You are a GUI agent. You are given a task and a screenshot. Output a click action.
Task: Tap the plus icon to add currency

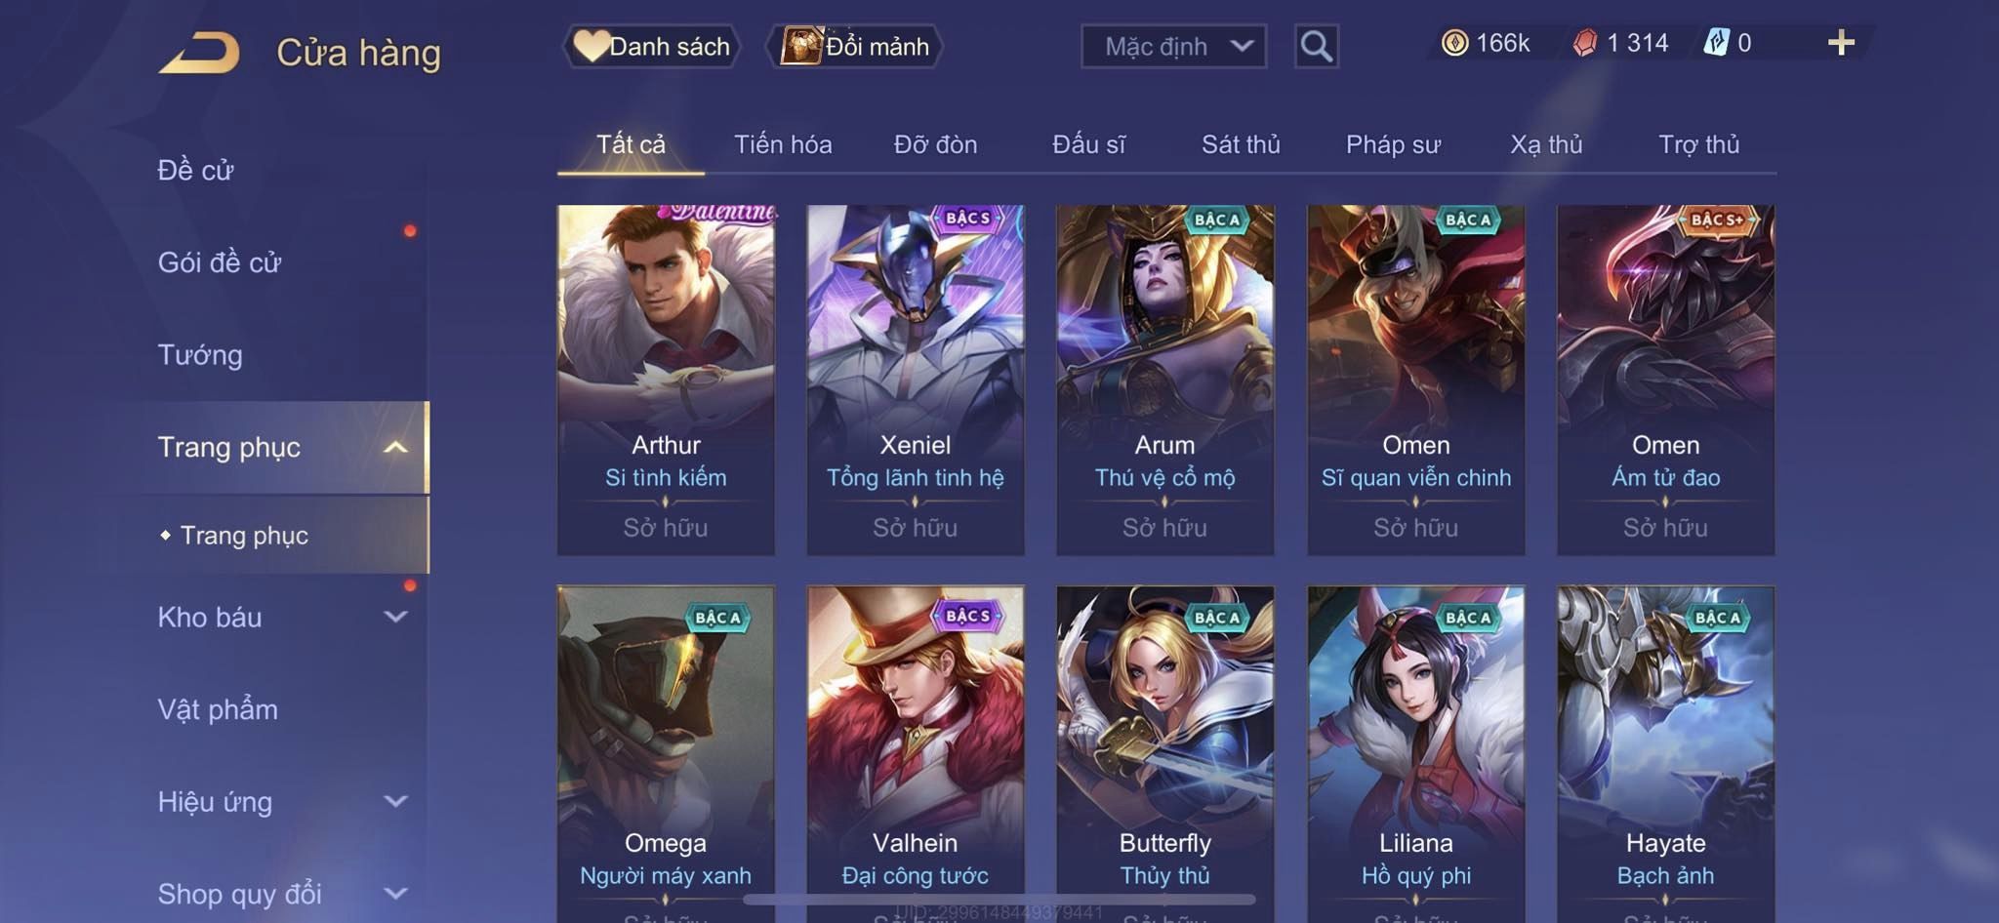click(x=1841, y=43)
